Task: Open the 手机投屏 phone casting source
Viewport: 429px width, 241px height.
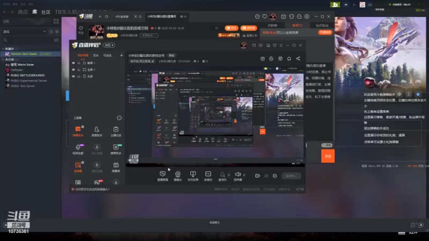Action: click(193, 176)
